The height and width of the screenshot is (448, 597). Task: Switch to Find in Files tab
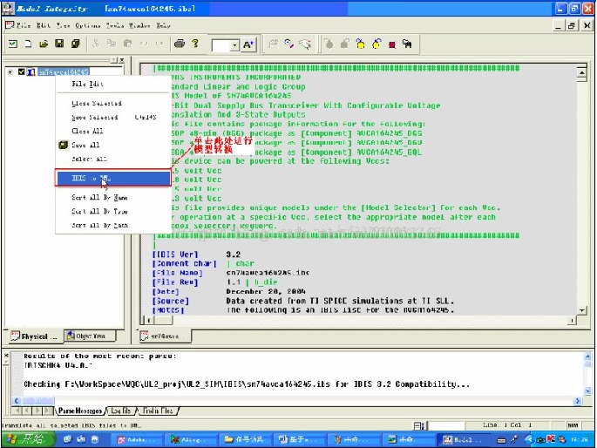[158, 411]
